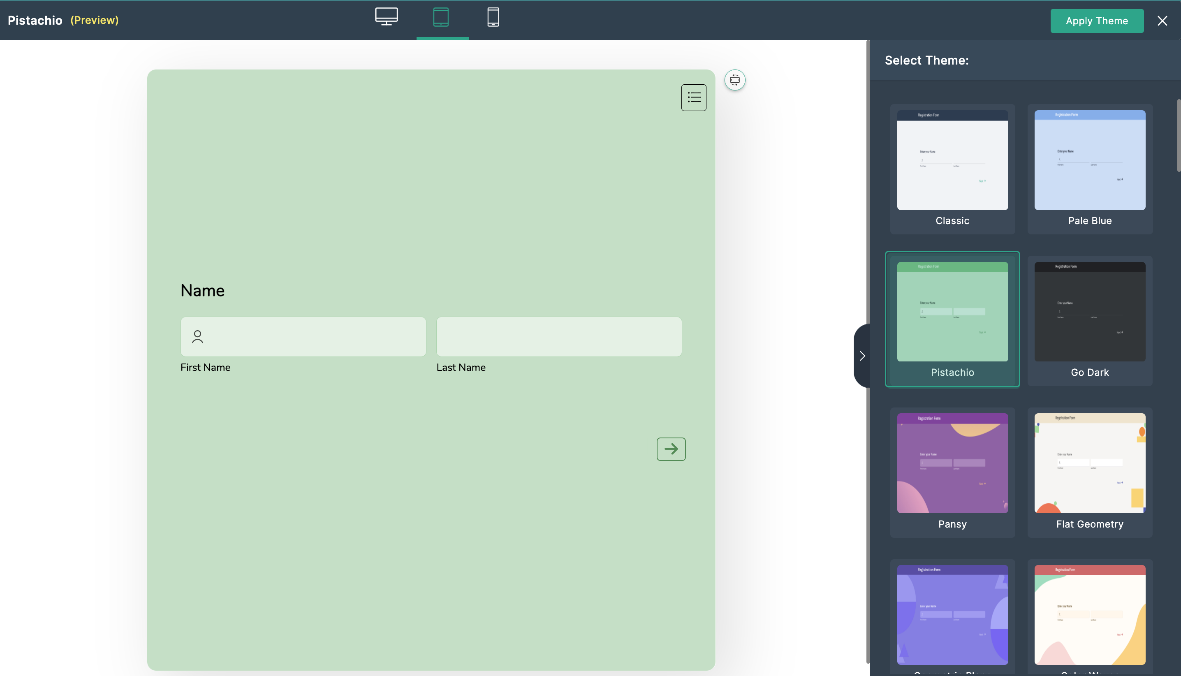The image size is (1181, 676).
Task: Click into the Last Name input field
Action: [559, 337]
